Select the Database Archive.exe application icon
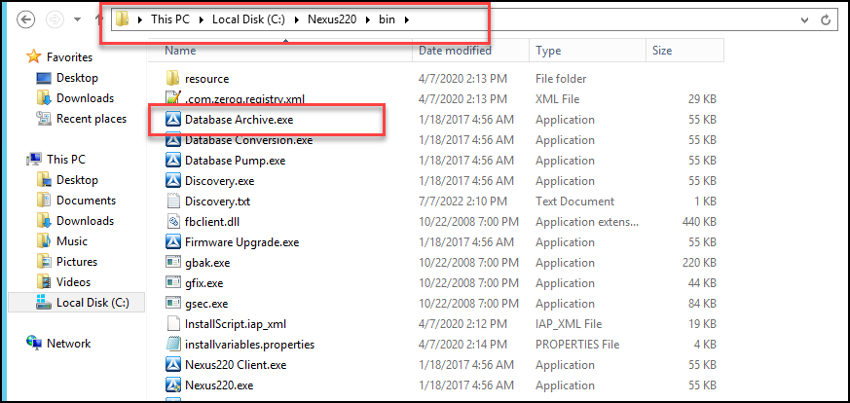The width and height of the screenshot is (850, 403). pyautogui.click(x=172, y=119)
